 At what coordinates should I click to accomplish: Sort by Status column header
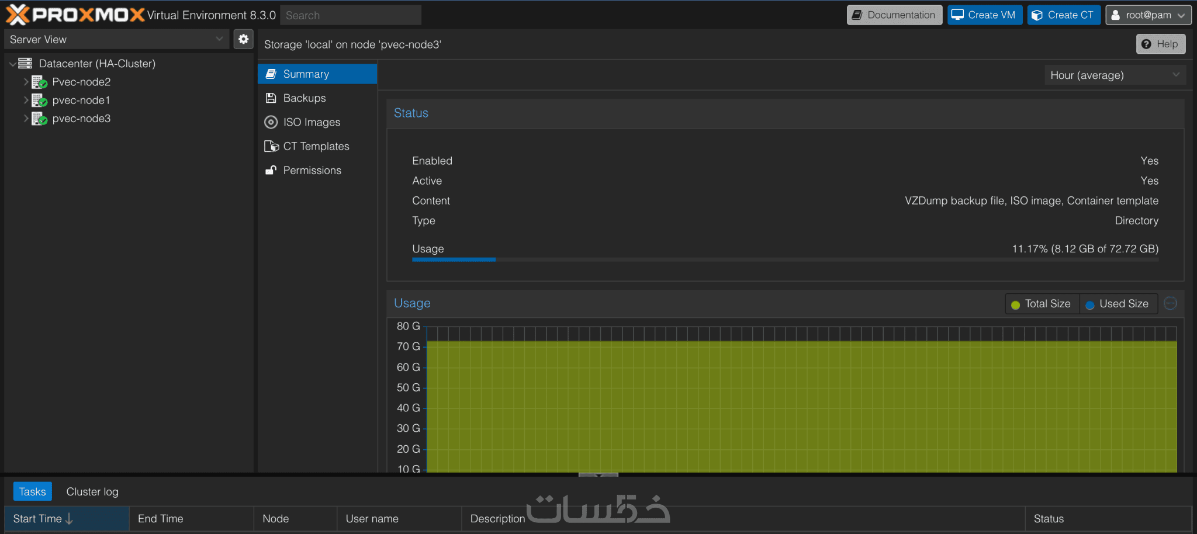coord(1108,518)
